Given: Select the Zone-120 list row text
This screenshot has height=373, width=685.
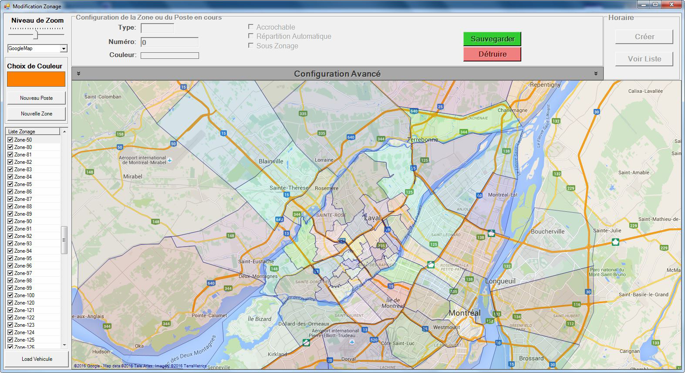Looking at the screenshot, I should point(24,303).
